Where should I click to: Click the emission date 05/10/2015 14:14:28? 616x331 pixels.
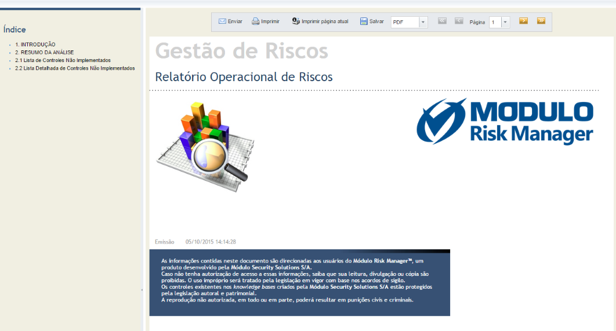point(211,242)
